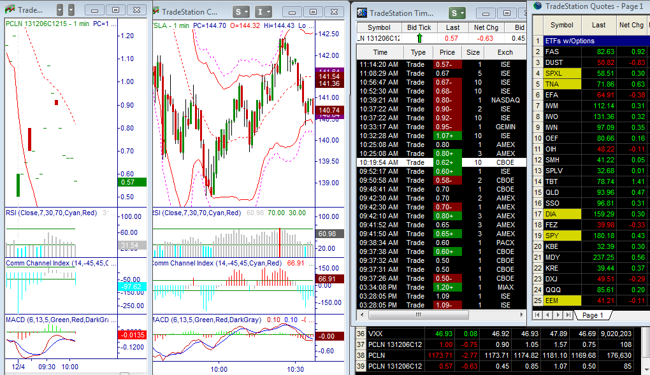Select the DUST symbol row
The image size is (650, 375).
pyautogui.click(x=562, y=62)
